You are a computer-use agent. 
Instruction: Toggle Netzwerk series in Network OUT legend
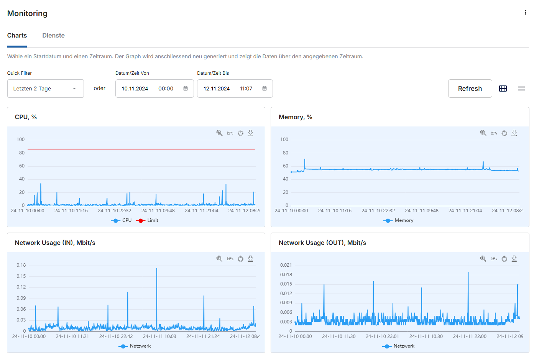[x=398, y=346]
